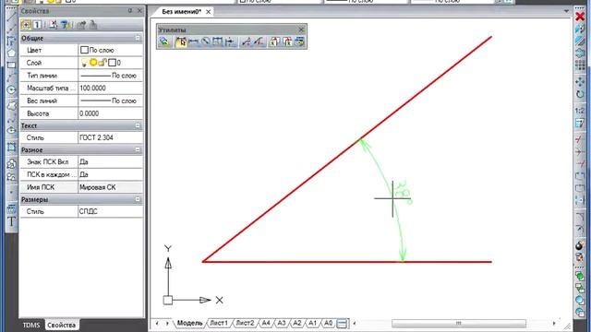591x332 pixels.
Task: Open the text Стиль ГОСТ 2.304 dropdown
Action: coord(111,137)
